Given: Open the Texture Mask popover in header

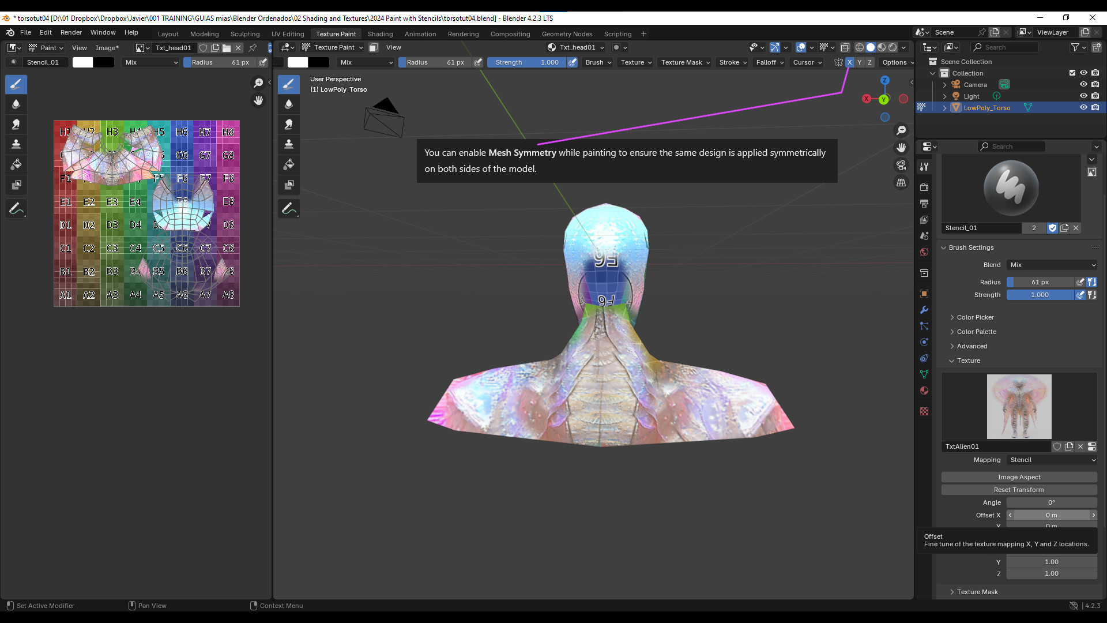Looking at the screenshot, I should 686,62.
